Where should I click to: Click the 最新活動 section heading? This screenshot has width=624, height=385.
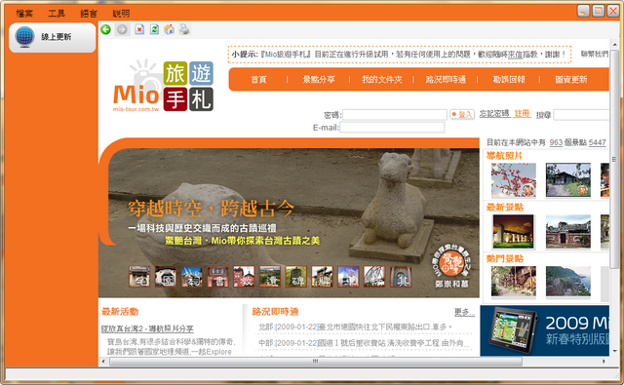tap(120, 312)
